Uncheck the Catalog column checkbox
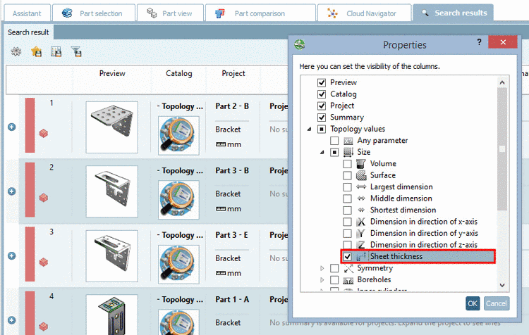Image resolution: width=529 pixels, height=335 pixels. pyautogui.click(x=322, y=94)
